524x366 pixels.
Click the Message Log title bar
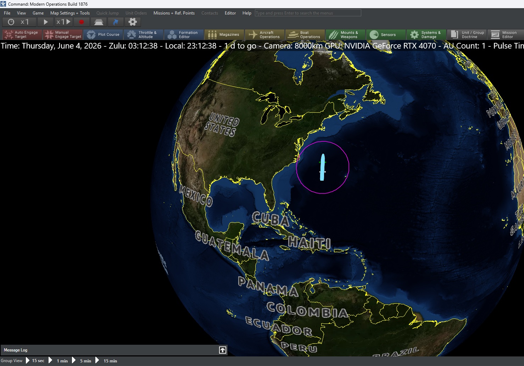114,350
